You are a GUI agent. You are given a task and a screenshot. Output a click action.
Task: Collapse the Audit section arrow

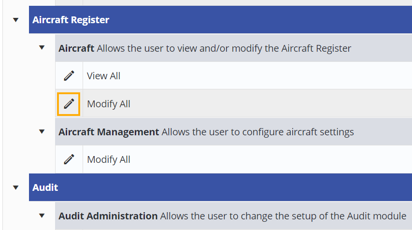pyautogui.click(x=16, y=187)
